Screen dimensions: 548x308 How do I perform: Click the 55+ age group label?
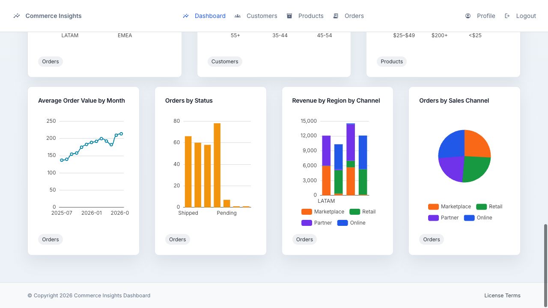(x=235, y=36)
